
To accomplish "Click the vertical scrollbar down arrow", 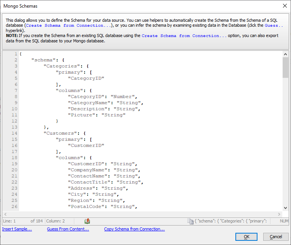I will pos(285,208).
